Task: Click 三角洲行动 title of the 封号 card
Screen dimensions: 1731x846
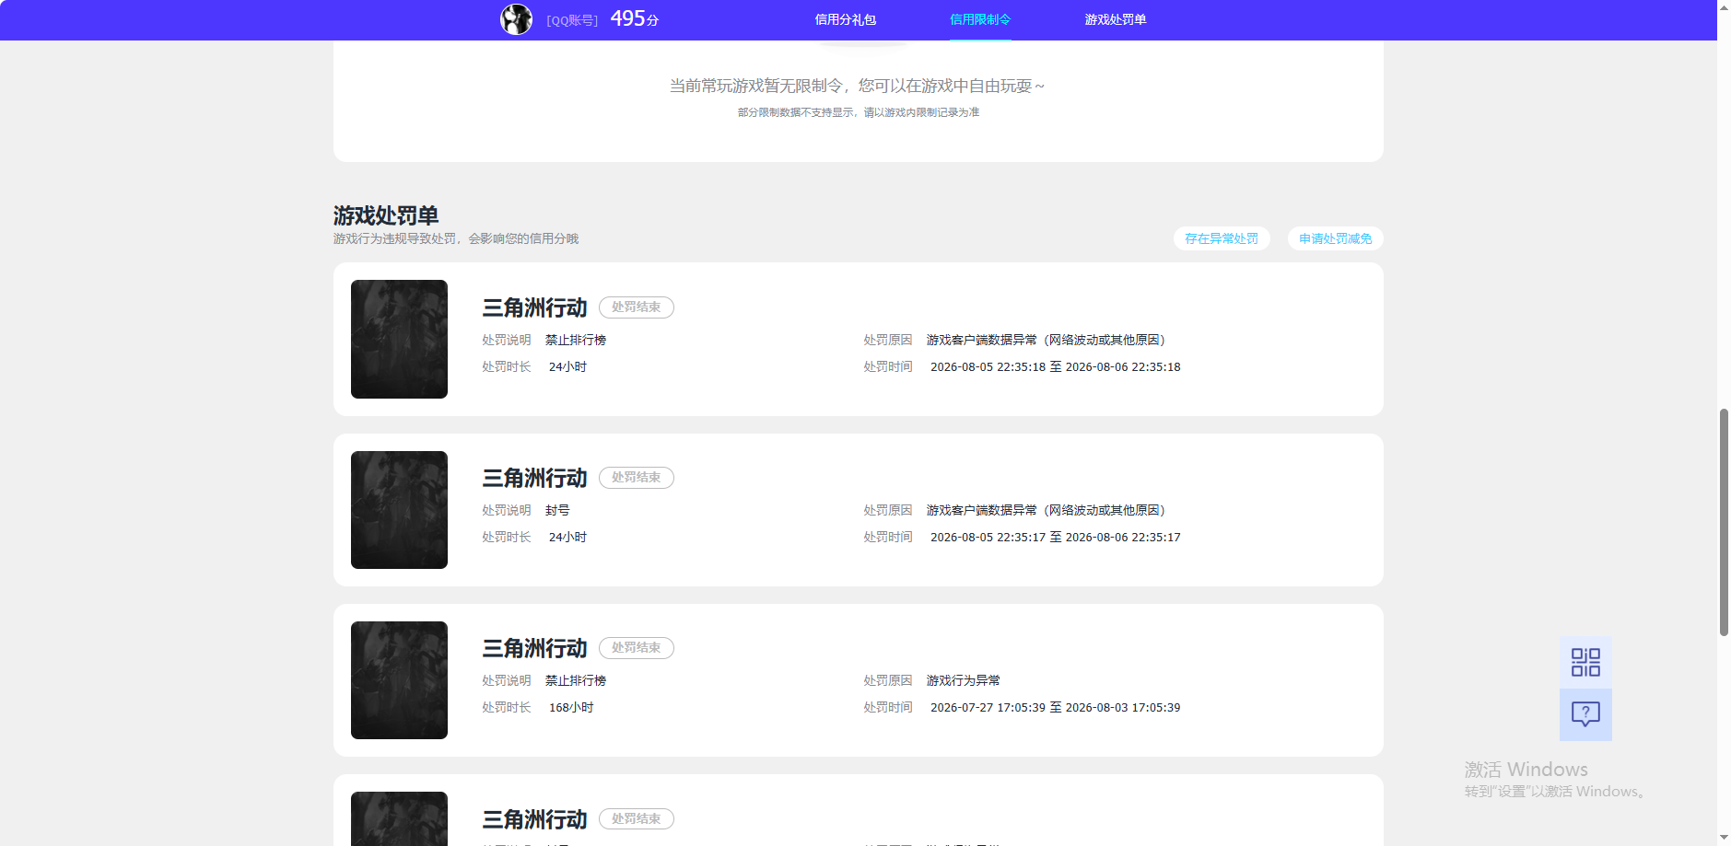Action: click(534, 478)
